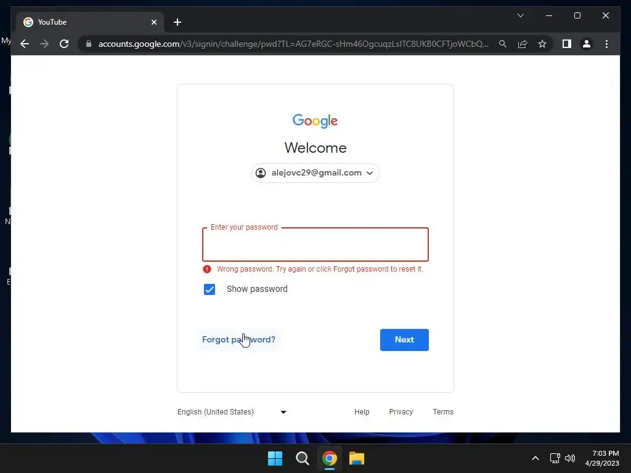
Task: Open the zoom magnifier in address bar
Action: click(x=503, y=44)
